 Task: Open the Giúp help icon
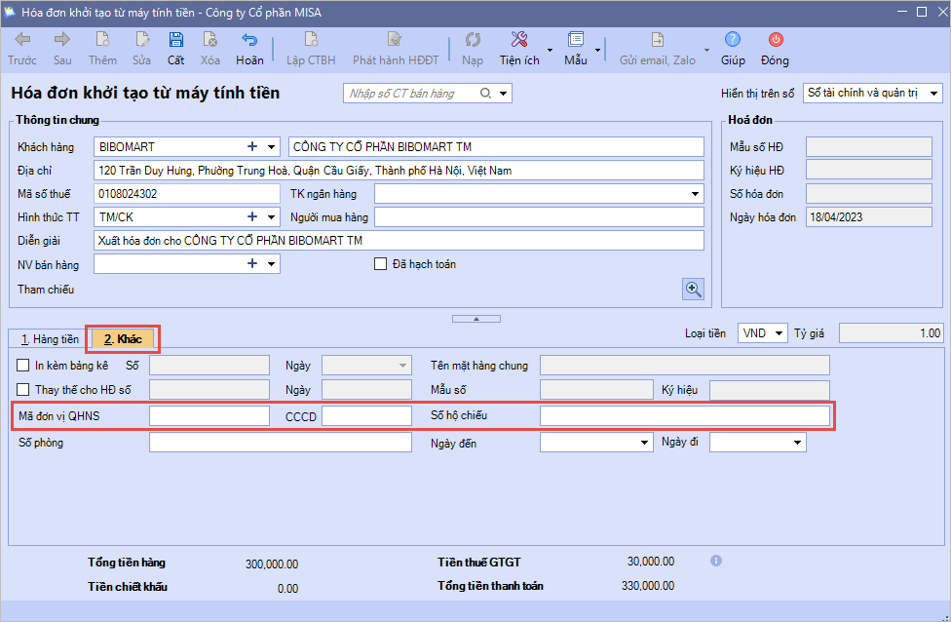click(x=733, y=41)
